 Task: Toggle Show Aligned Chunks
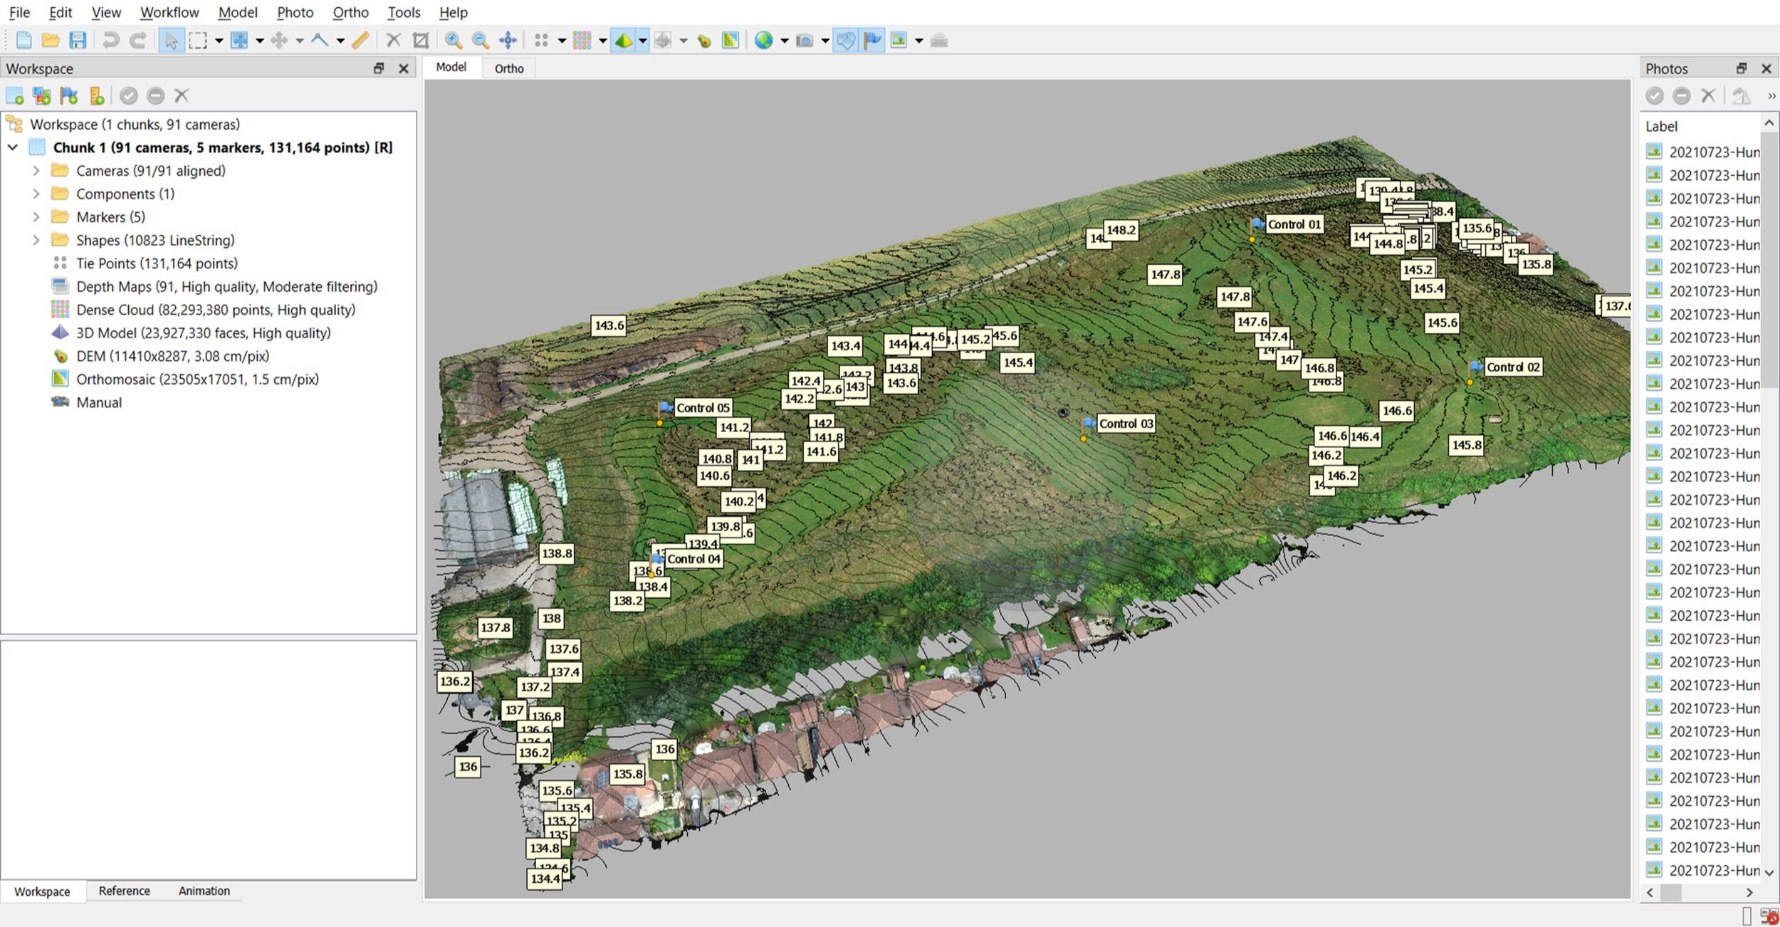[x=939, y=41]
